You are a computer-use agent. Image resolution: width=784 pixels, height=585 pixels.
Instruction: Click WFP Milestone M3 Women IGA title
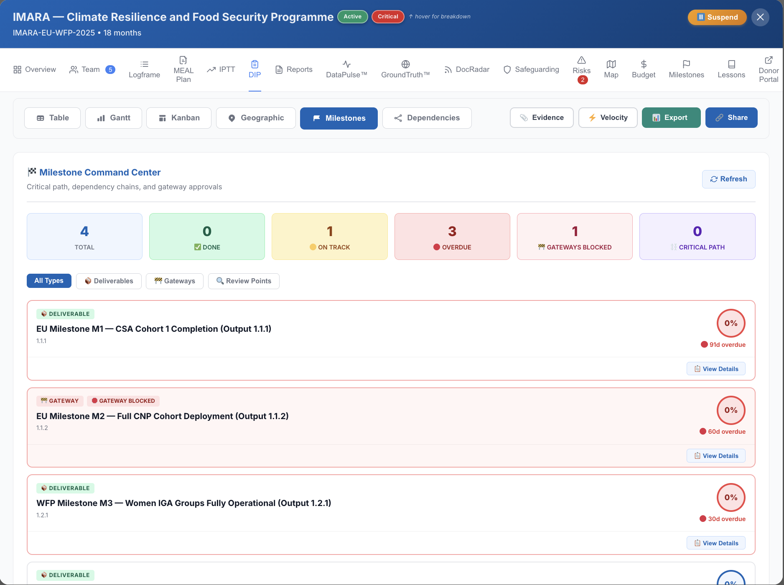click(184, 503)
